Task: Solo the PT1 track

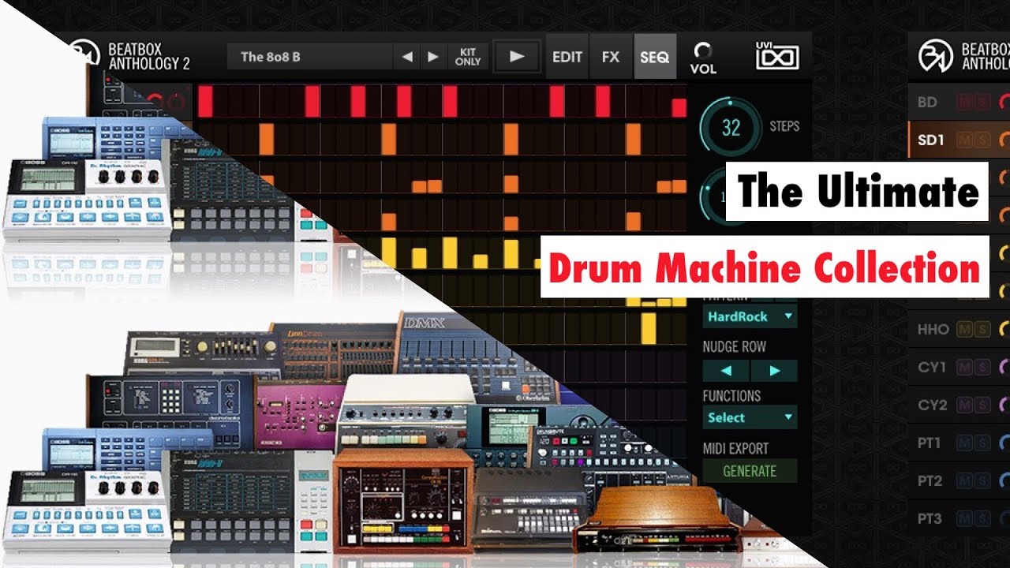Action: click(x=982, y=443)
